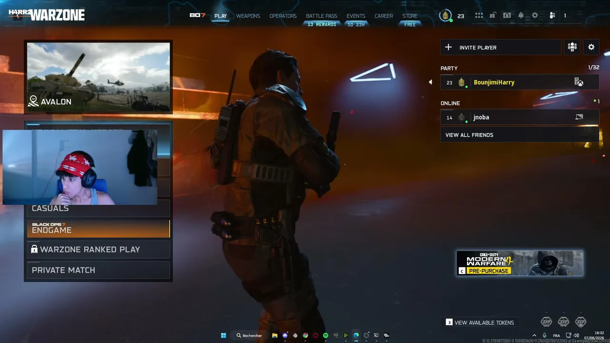Click the Xbox platform icon for BounjimiHarry
The image size is (610, 343).
point(579,82)
